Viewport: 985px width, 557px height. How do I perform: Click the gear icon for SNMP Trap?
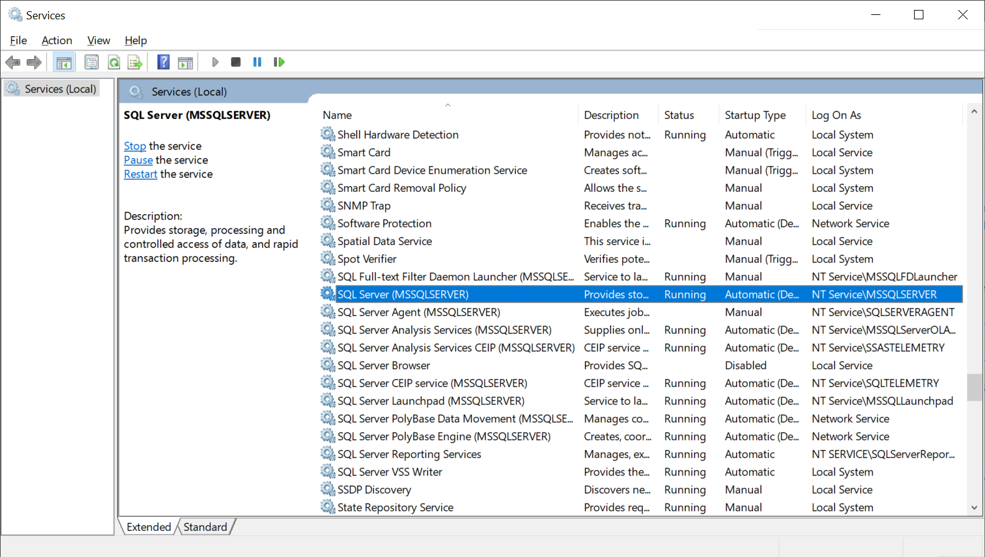(328, 205)
